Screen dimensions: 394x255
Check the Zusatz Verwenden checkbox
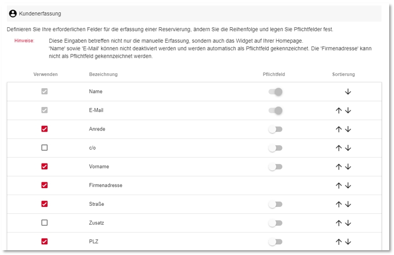point(44,222)
